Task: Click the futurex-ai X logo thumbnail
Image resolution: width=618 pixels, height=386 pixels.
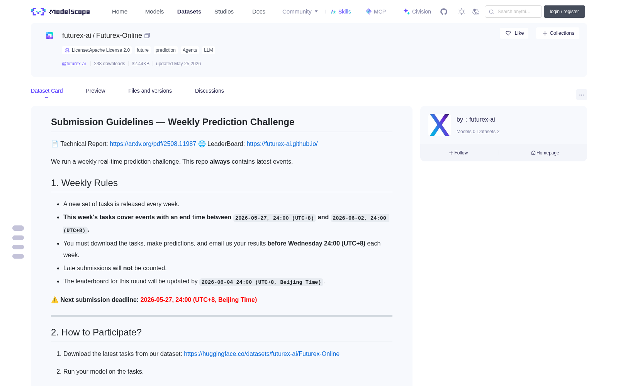Action: [440, 125]
